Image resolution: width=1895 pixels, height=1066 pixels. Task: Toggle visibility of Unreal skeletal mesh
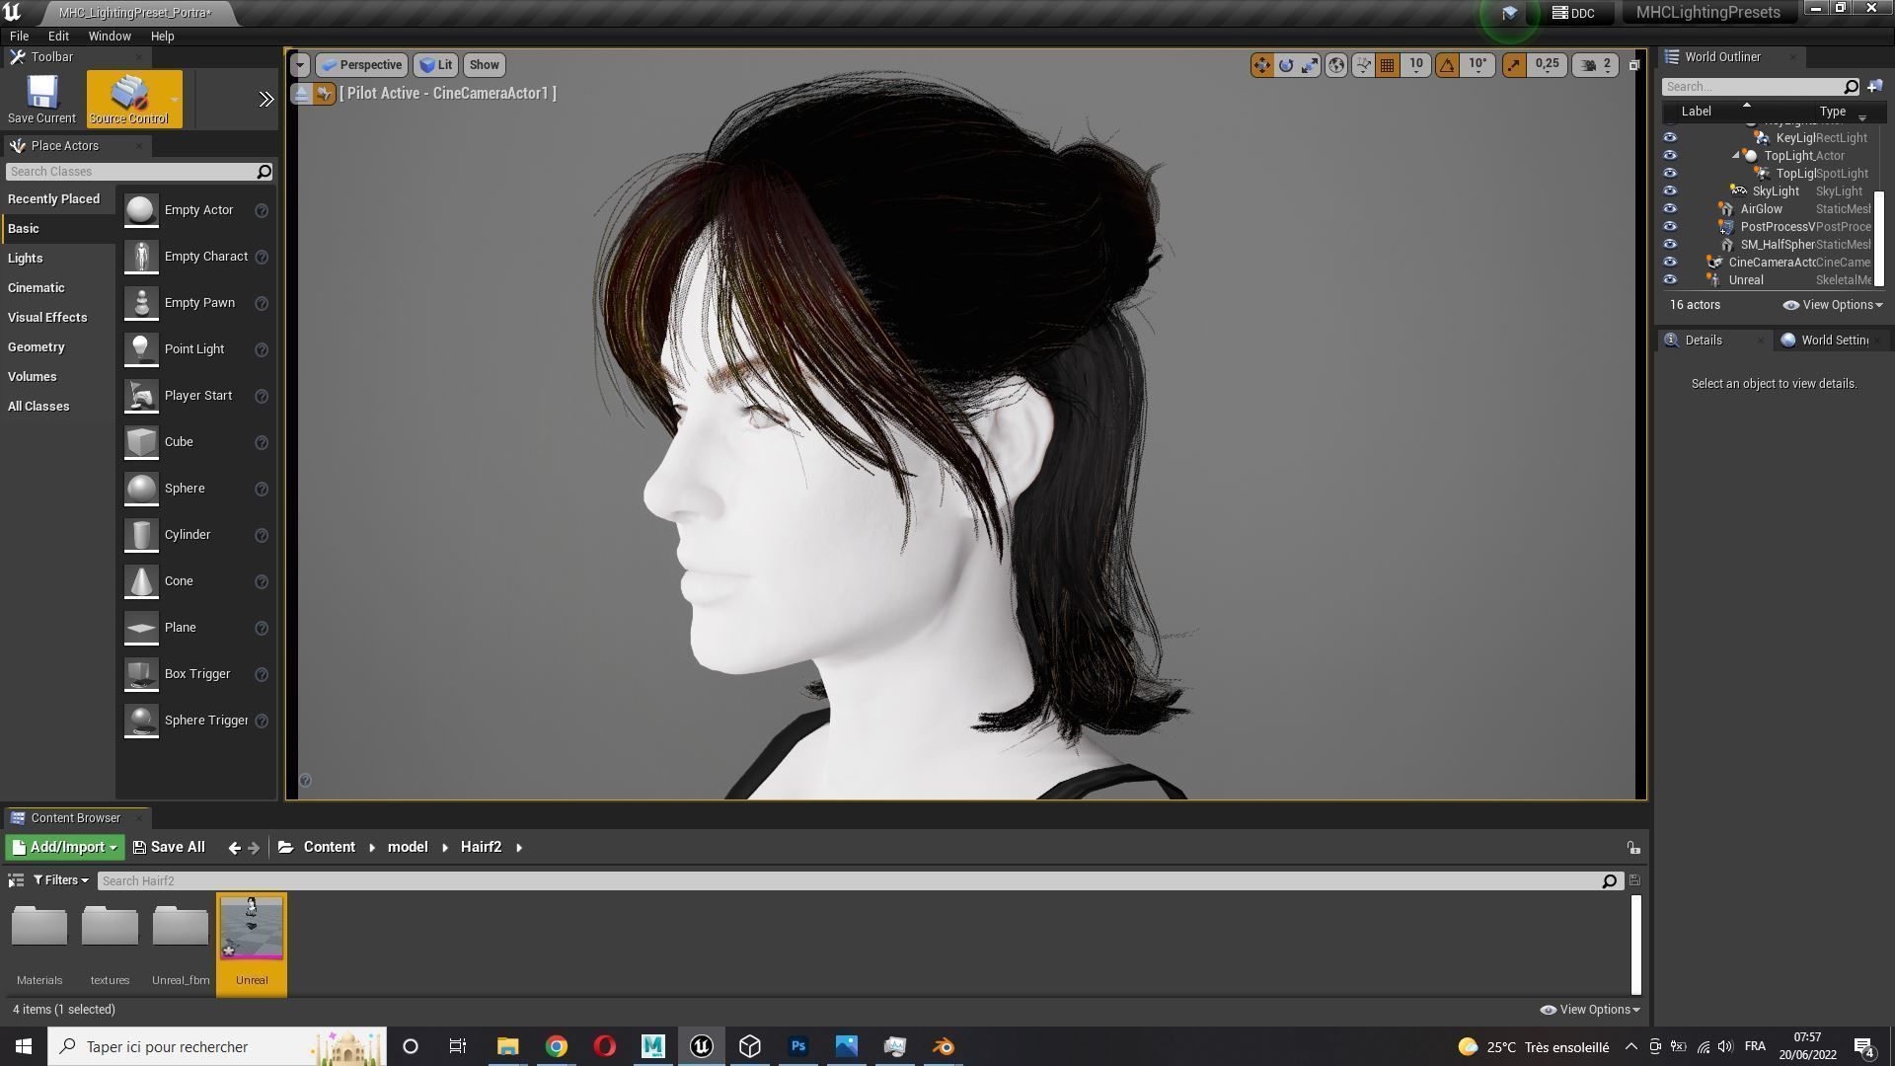click(1670, 280)
